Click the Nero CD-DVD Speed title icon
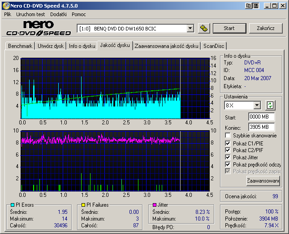The width and height of the screenshot is (289, 234). pos(6,6)
